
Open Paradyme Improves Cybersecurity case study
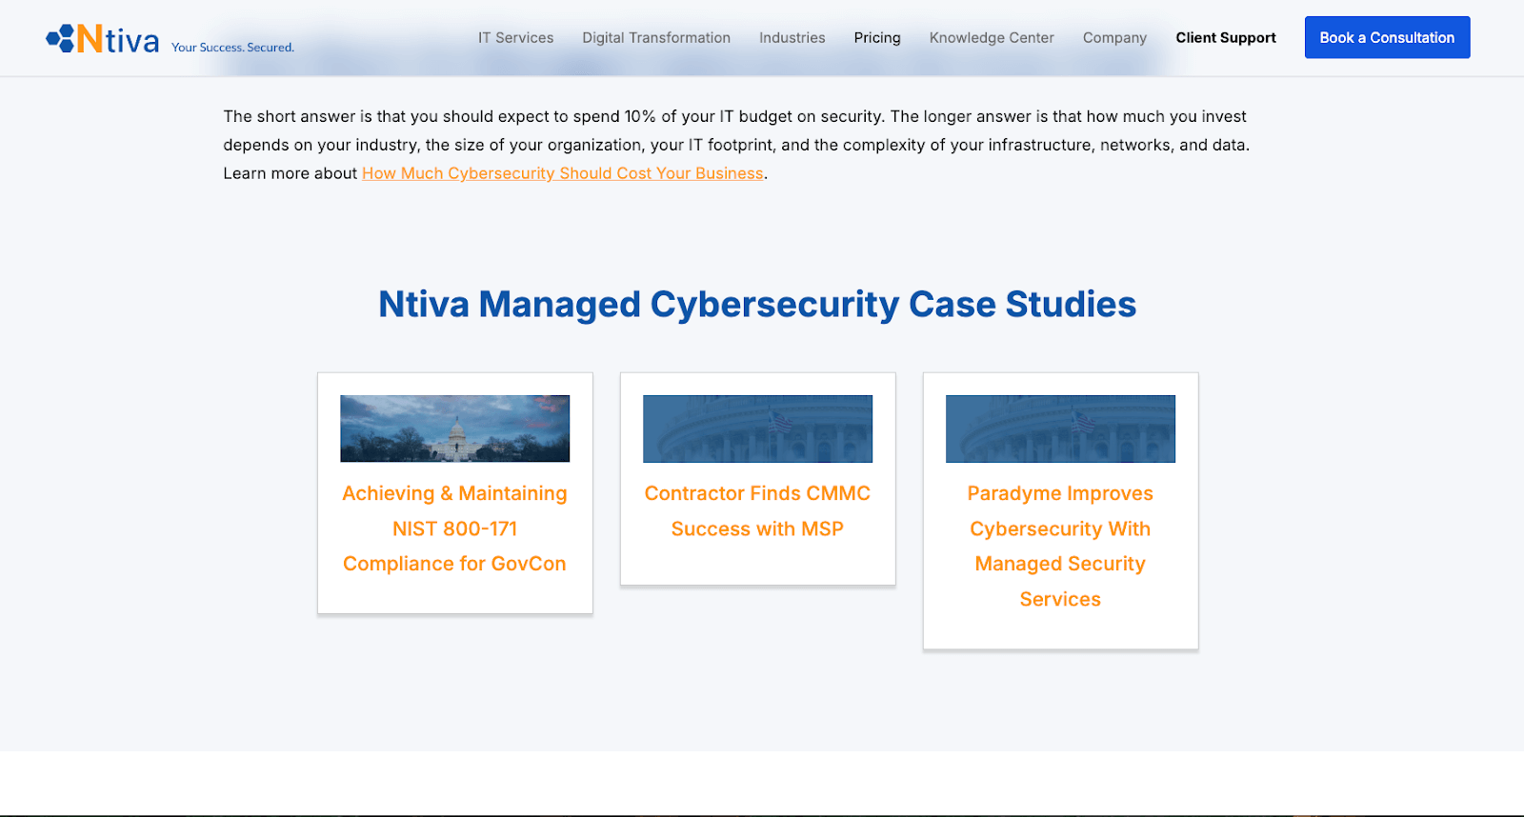tap(1060, 547)
